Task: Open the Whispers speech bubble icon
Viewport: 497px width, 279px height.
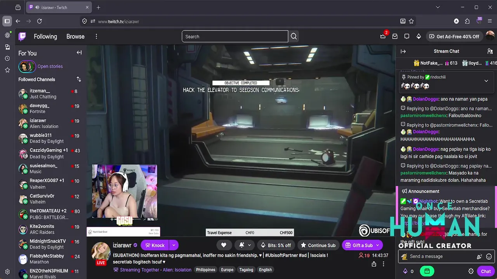Action: 407,36
